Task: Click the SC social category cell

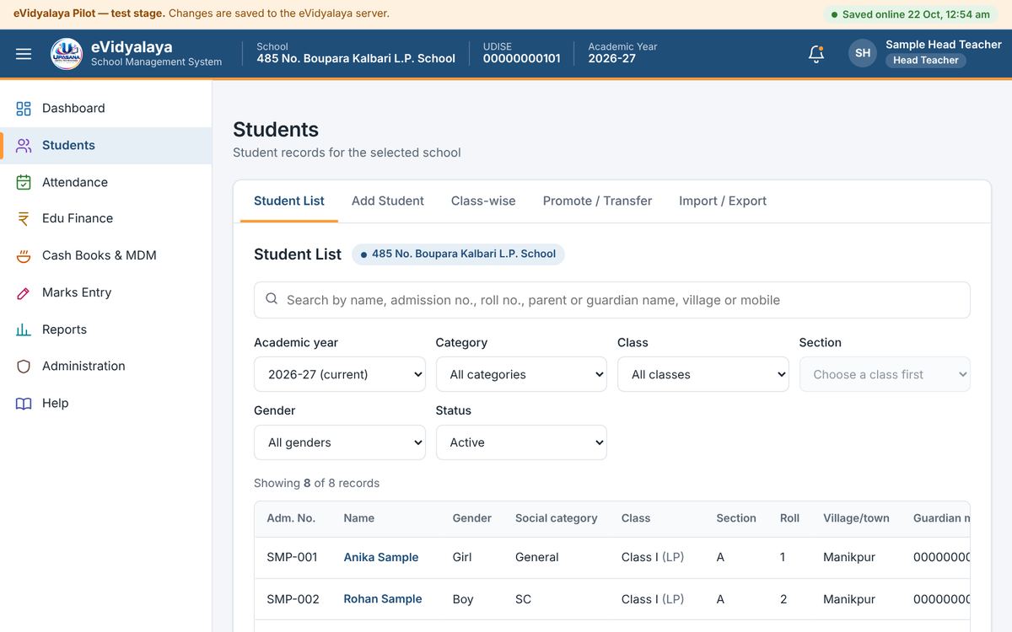Action: 523,599
